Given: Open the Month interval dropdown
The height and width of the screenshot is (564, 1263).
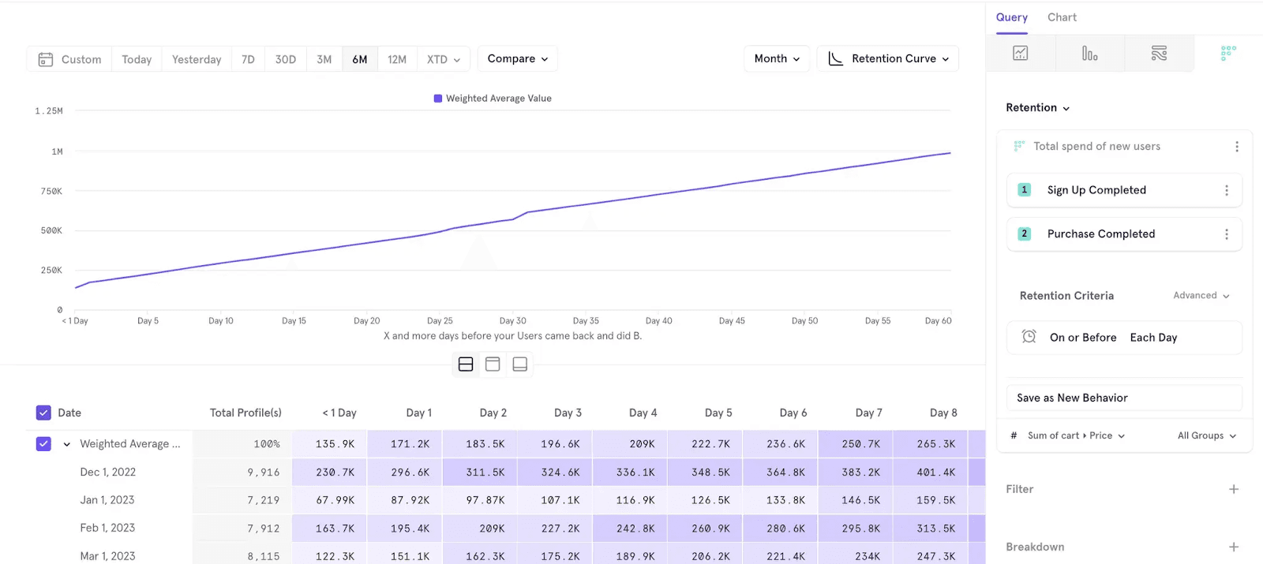Looking at the screenshot, I should [x=777, y=59].
